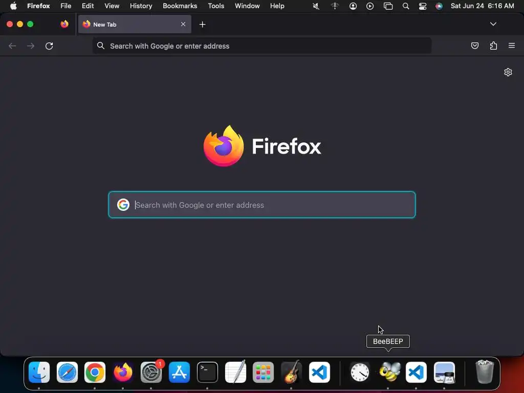
Task: Click the magnifier icon in address bar
Action: click(101, 46)
